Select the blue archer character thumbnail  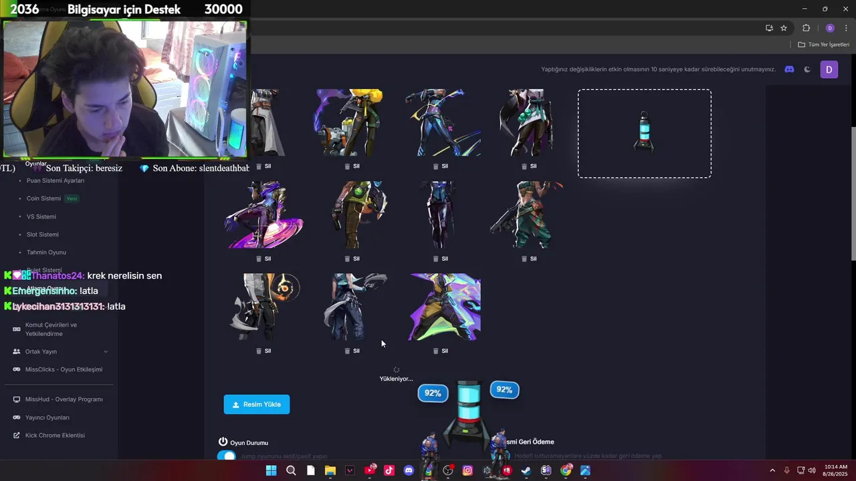[443, 123]
